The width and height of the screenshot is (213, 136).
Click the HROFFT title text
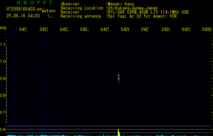click(35, 3)
